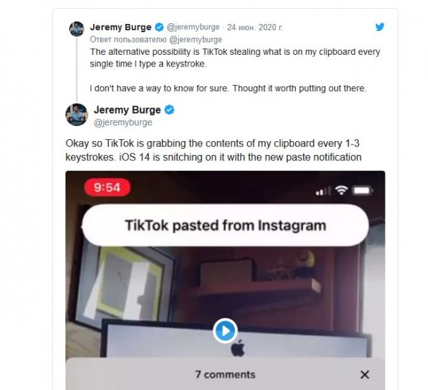Click the Jeremy Burge name in reply tweet

tap(121, 27)
